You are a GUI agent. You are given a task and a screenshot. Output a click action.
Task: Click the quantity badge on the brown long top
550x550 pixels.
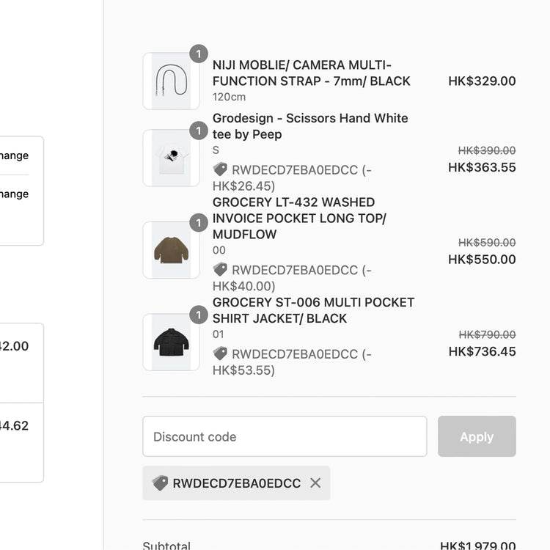point(199,223)
